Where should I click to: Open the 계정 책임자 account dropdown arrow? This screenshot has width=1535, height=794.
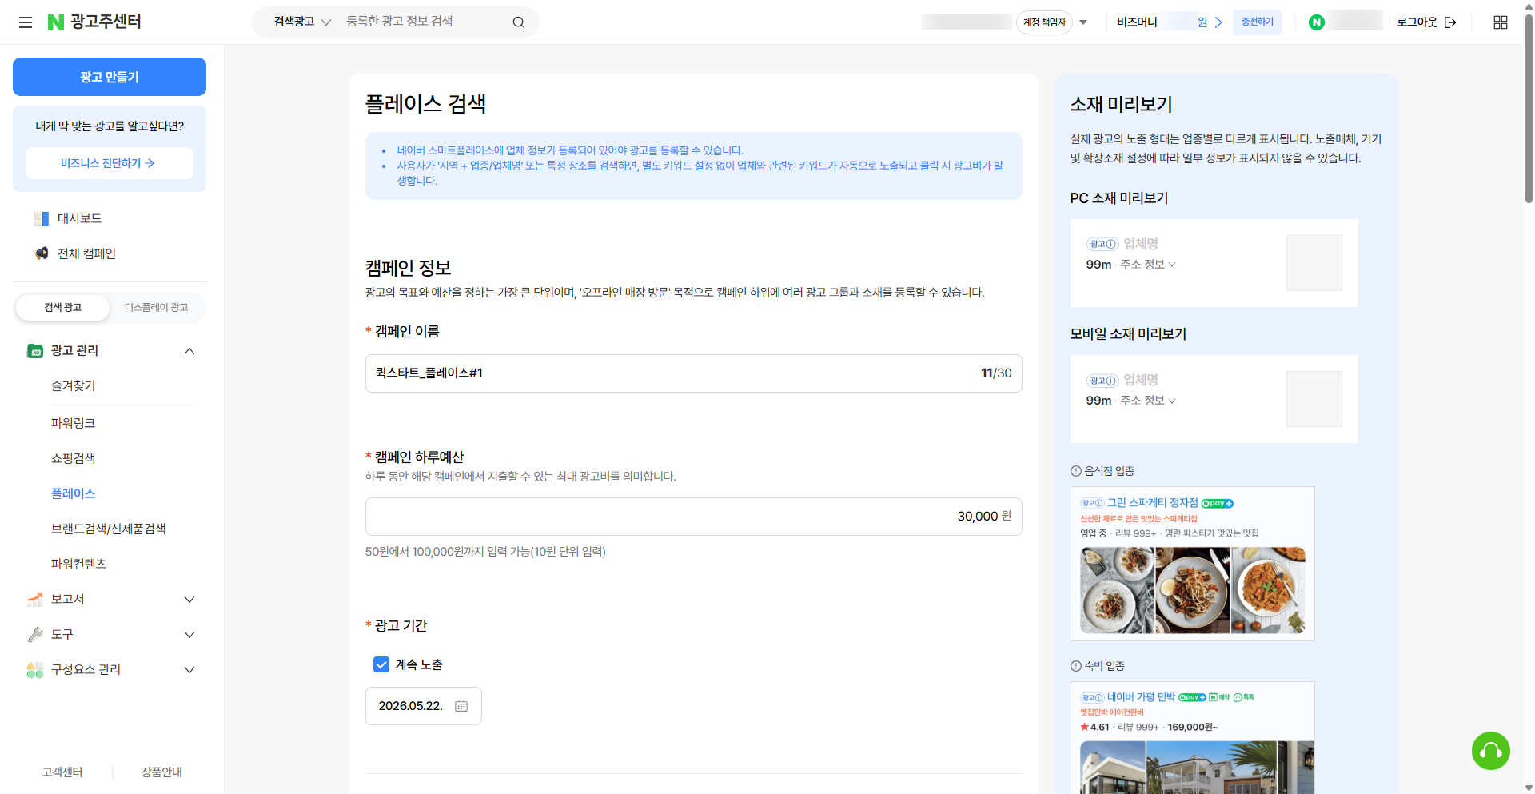pyautogui.click(x=1083, y=22)
